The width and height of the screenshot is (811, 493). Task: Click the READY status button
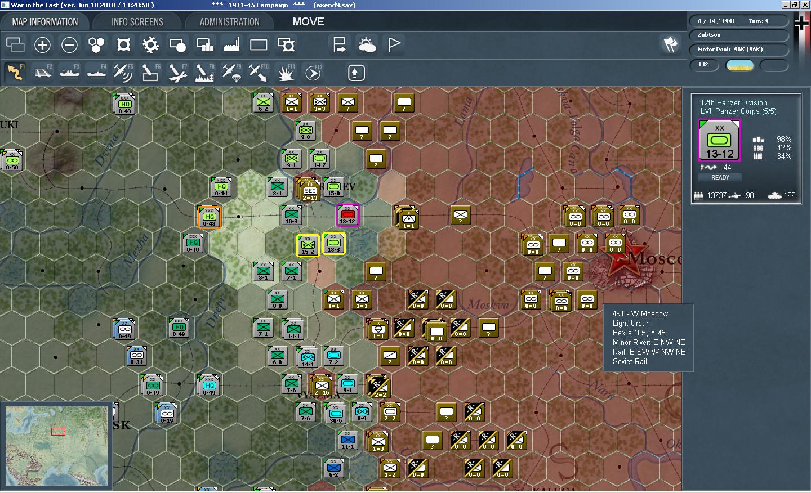[720, 177]
